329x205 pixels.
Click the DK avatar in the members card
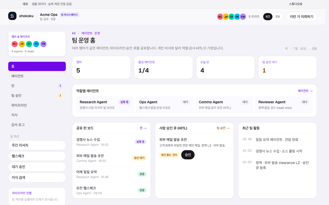(36, 44)
